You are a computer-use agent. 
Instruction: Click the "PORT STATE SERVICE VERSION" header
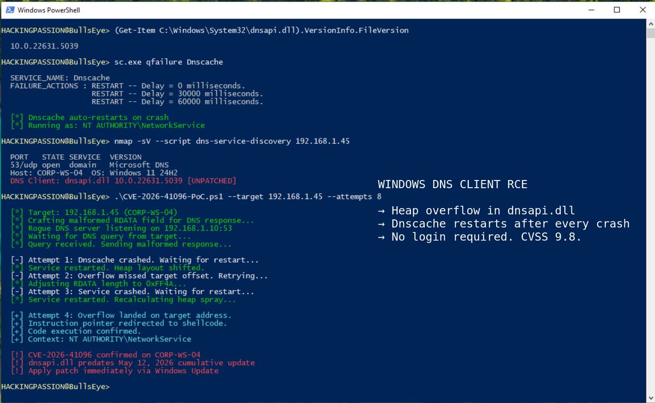[x=76, y=157]
